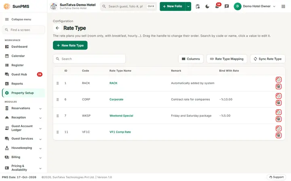The width and height of the screenshot is (291, 181).
Task: Edit the Weekend Special rate type name
Action: pyautogui.click(x=121, y=115)
